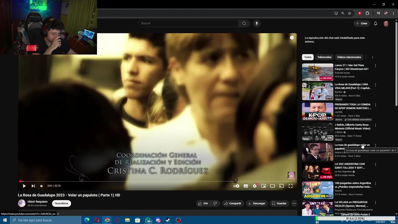398x224 pixels.
Task: Open the red extension icon in Chrome's toolbar
Action: (360, 13)
